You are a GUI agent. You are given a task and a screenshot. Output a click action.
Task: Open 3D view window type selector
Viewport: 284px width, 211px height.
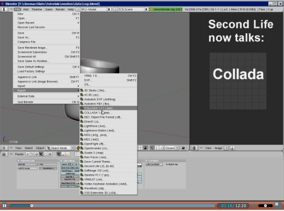pos(5,148)
